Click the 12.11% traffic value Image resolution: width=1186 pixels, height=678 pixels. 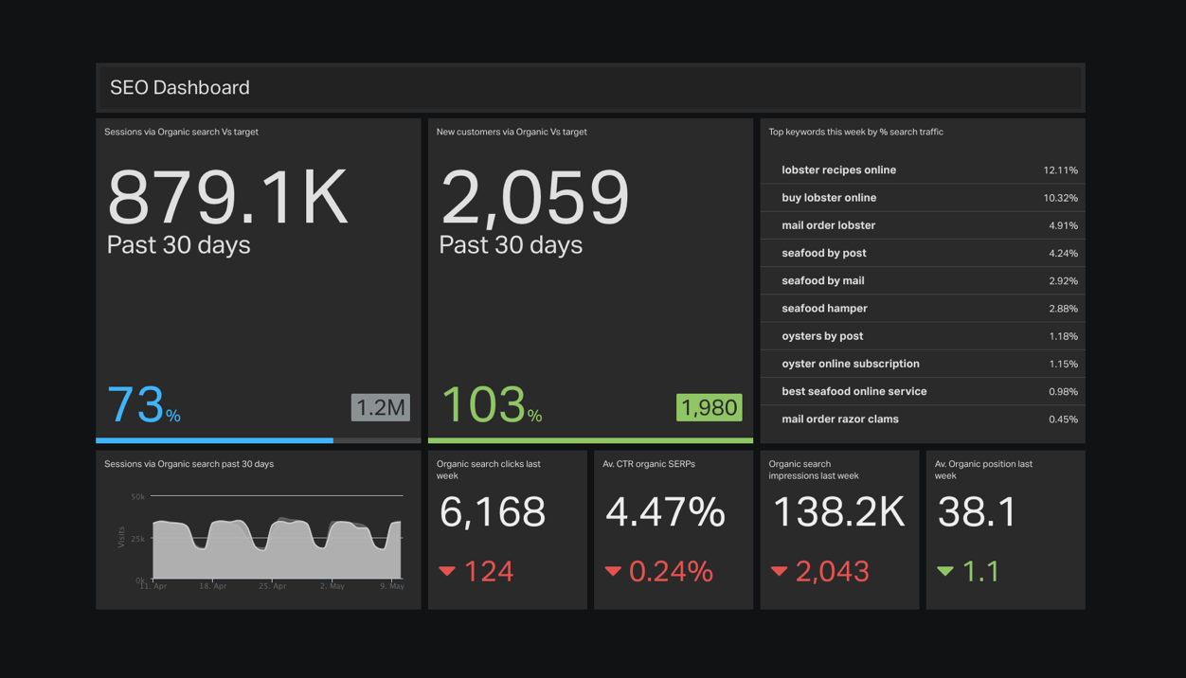[1060, 170]
